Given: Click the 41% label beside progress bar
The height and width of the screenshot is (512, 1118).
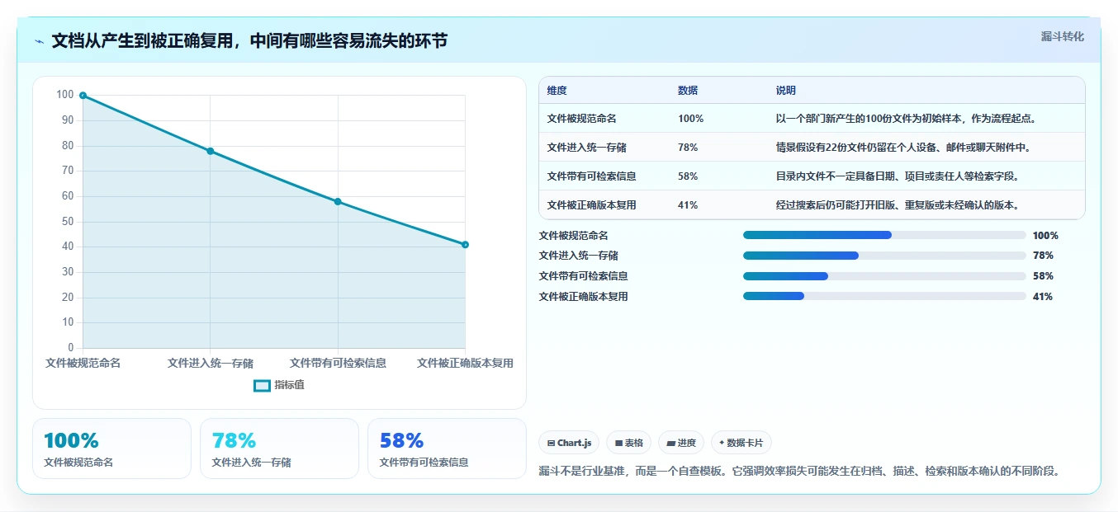Looking at the screenshot, I should coord(1043,297).
